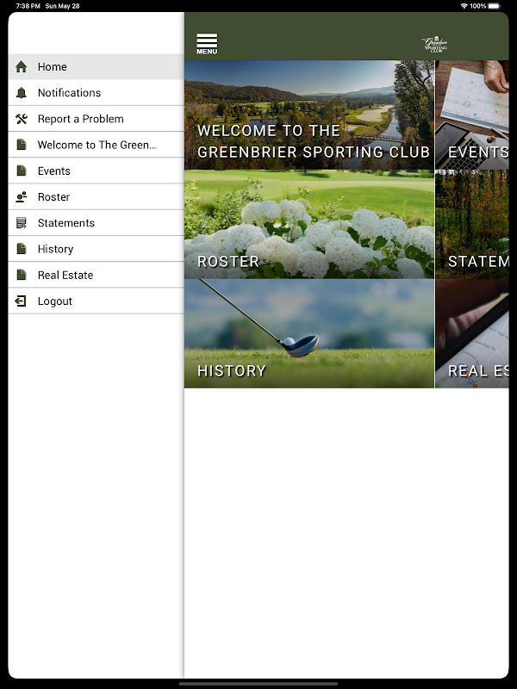Open the History golf club tile
The image size is (517, 689).
click(309, 333)
